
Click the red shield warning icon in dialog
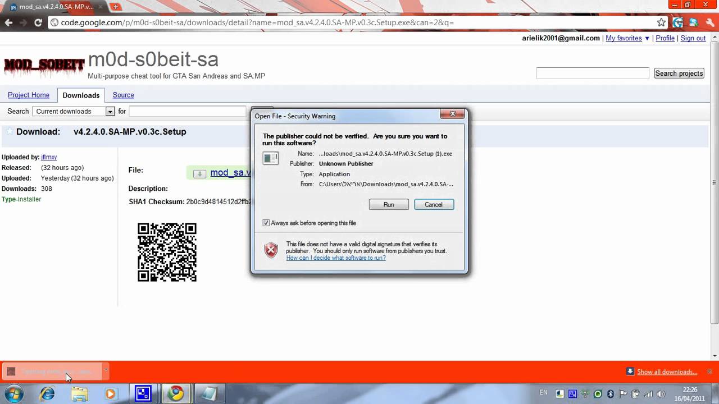pyautogui.click(x=271, y=250)
